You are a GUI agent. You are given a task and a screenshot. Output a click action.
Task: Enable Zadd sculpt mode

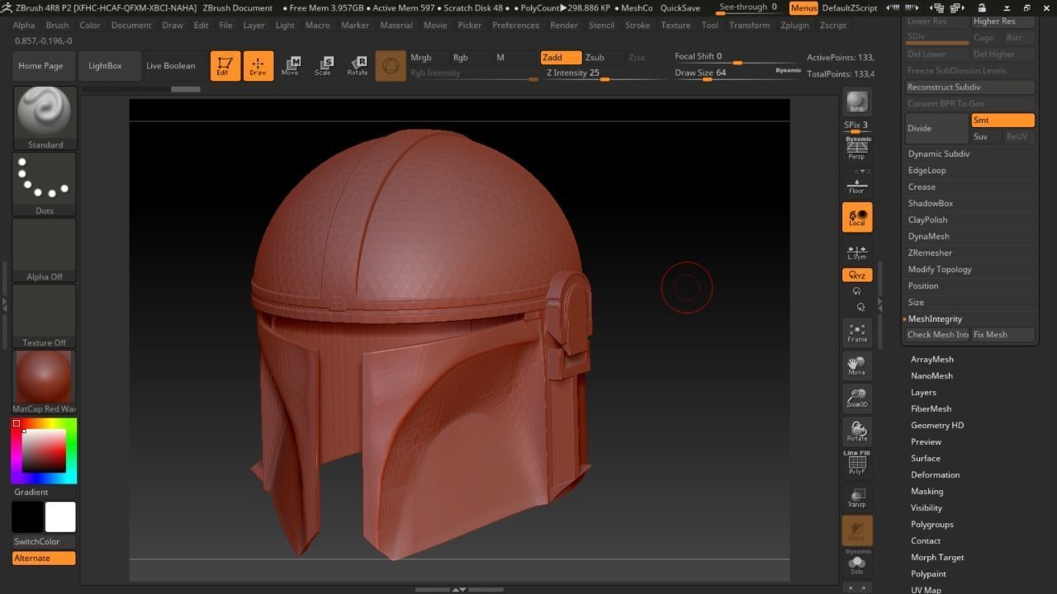pyautogui.click(x=561, y=57)
